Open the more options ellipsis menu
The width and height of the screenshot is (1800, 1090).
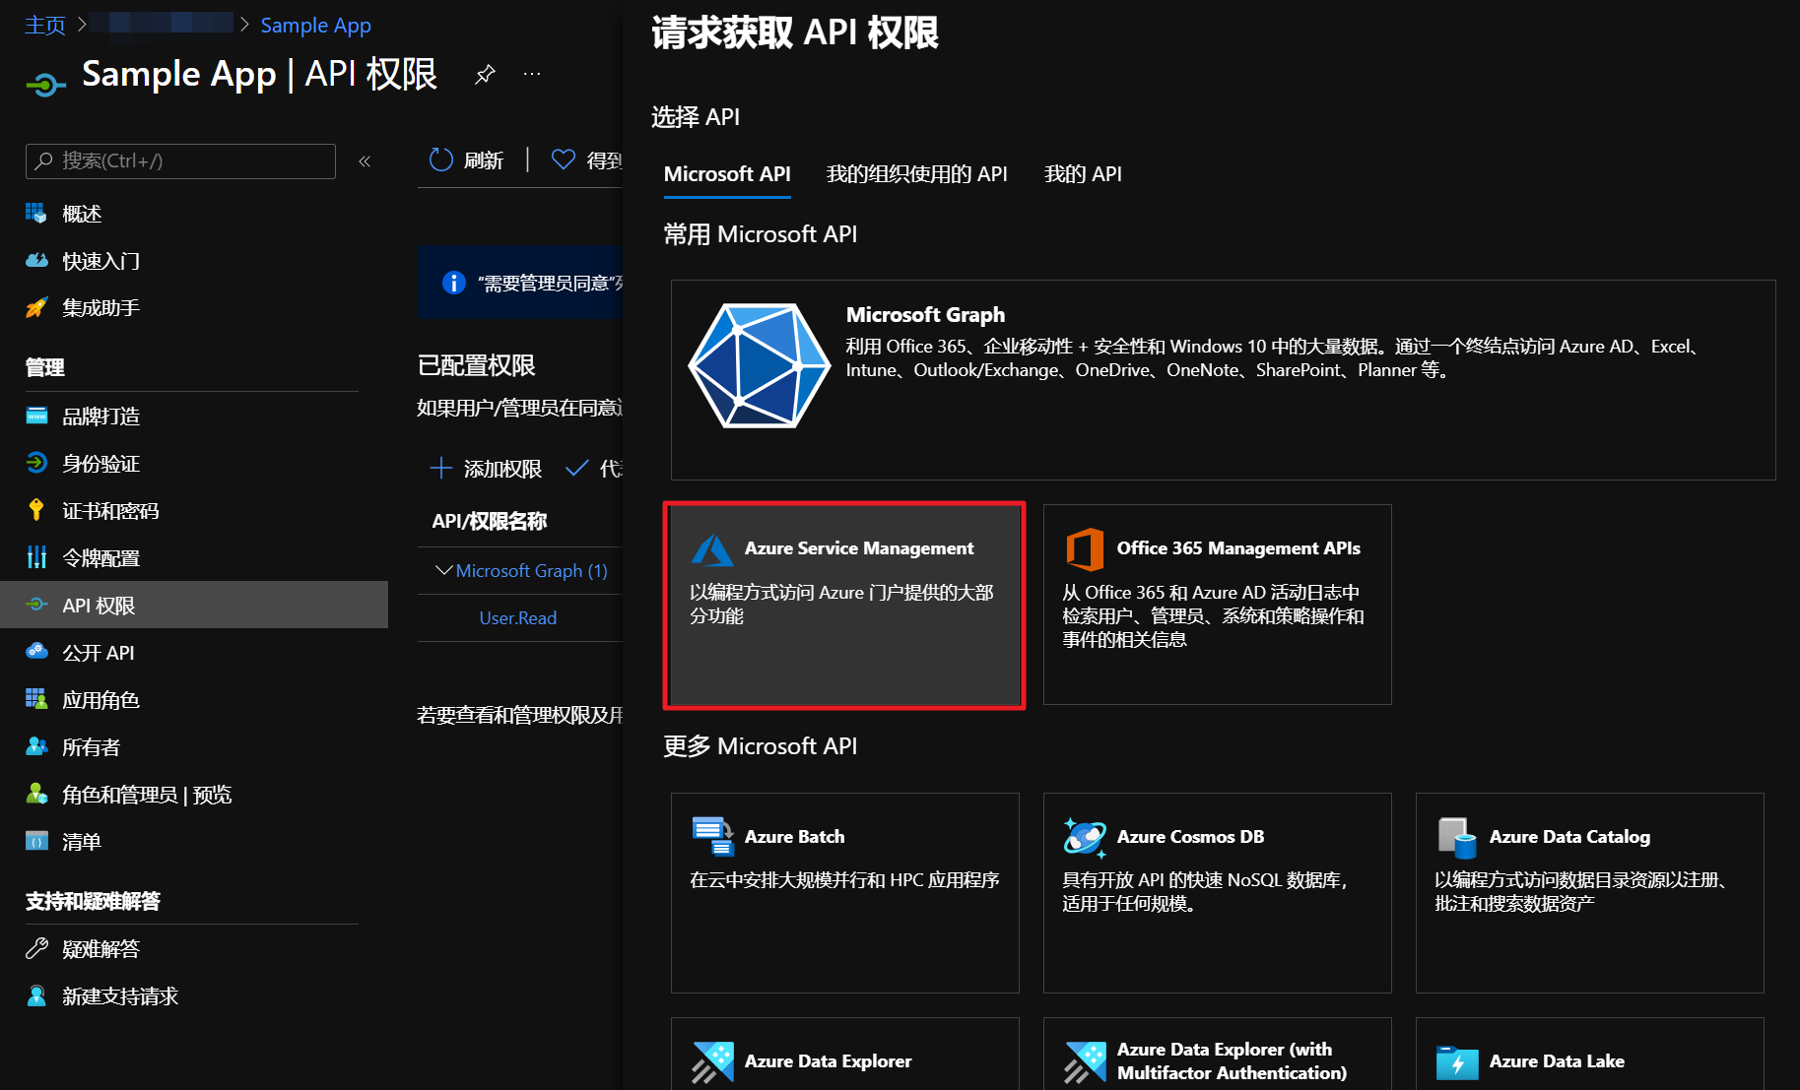point(532,75)
